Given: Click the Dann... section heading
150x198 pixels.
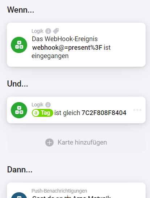Looking at the screenshot, I should [x=20, y=170].
